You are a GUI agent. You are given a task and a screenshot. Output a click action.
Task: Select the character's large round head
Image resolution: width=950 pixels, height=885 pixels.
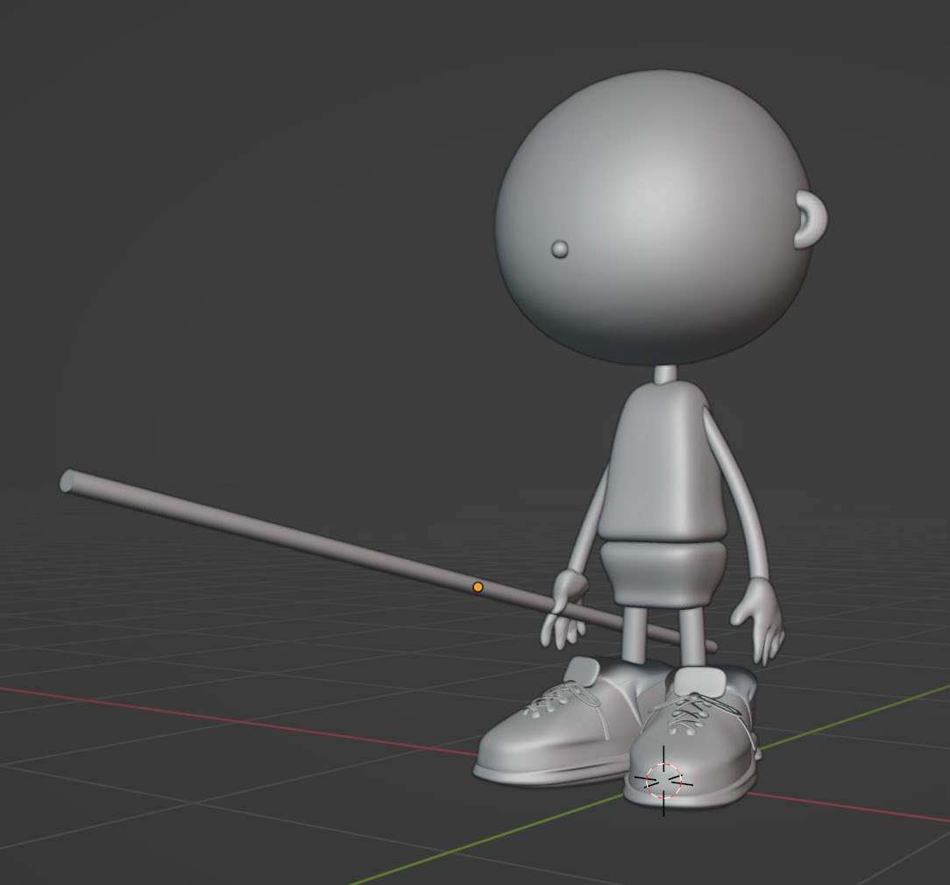653,218
